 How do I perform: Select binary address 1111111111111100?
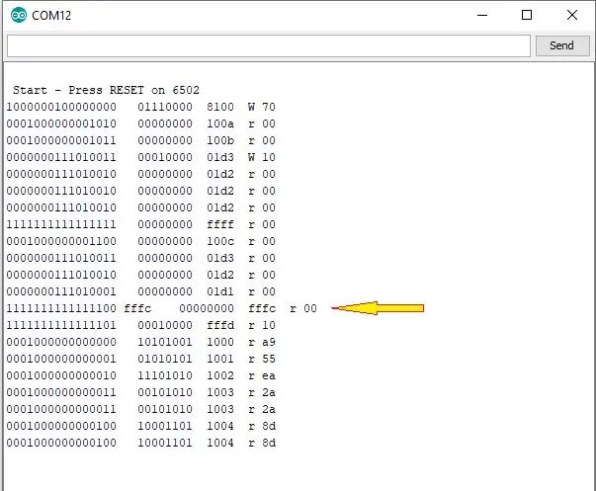(x=61, y=308)
